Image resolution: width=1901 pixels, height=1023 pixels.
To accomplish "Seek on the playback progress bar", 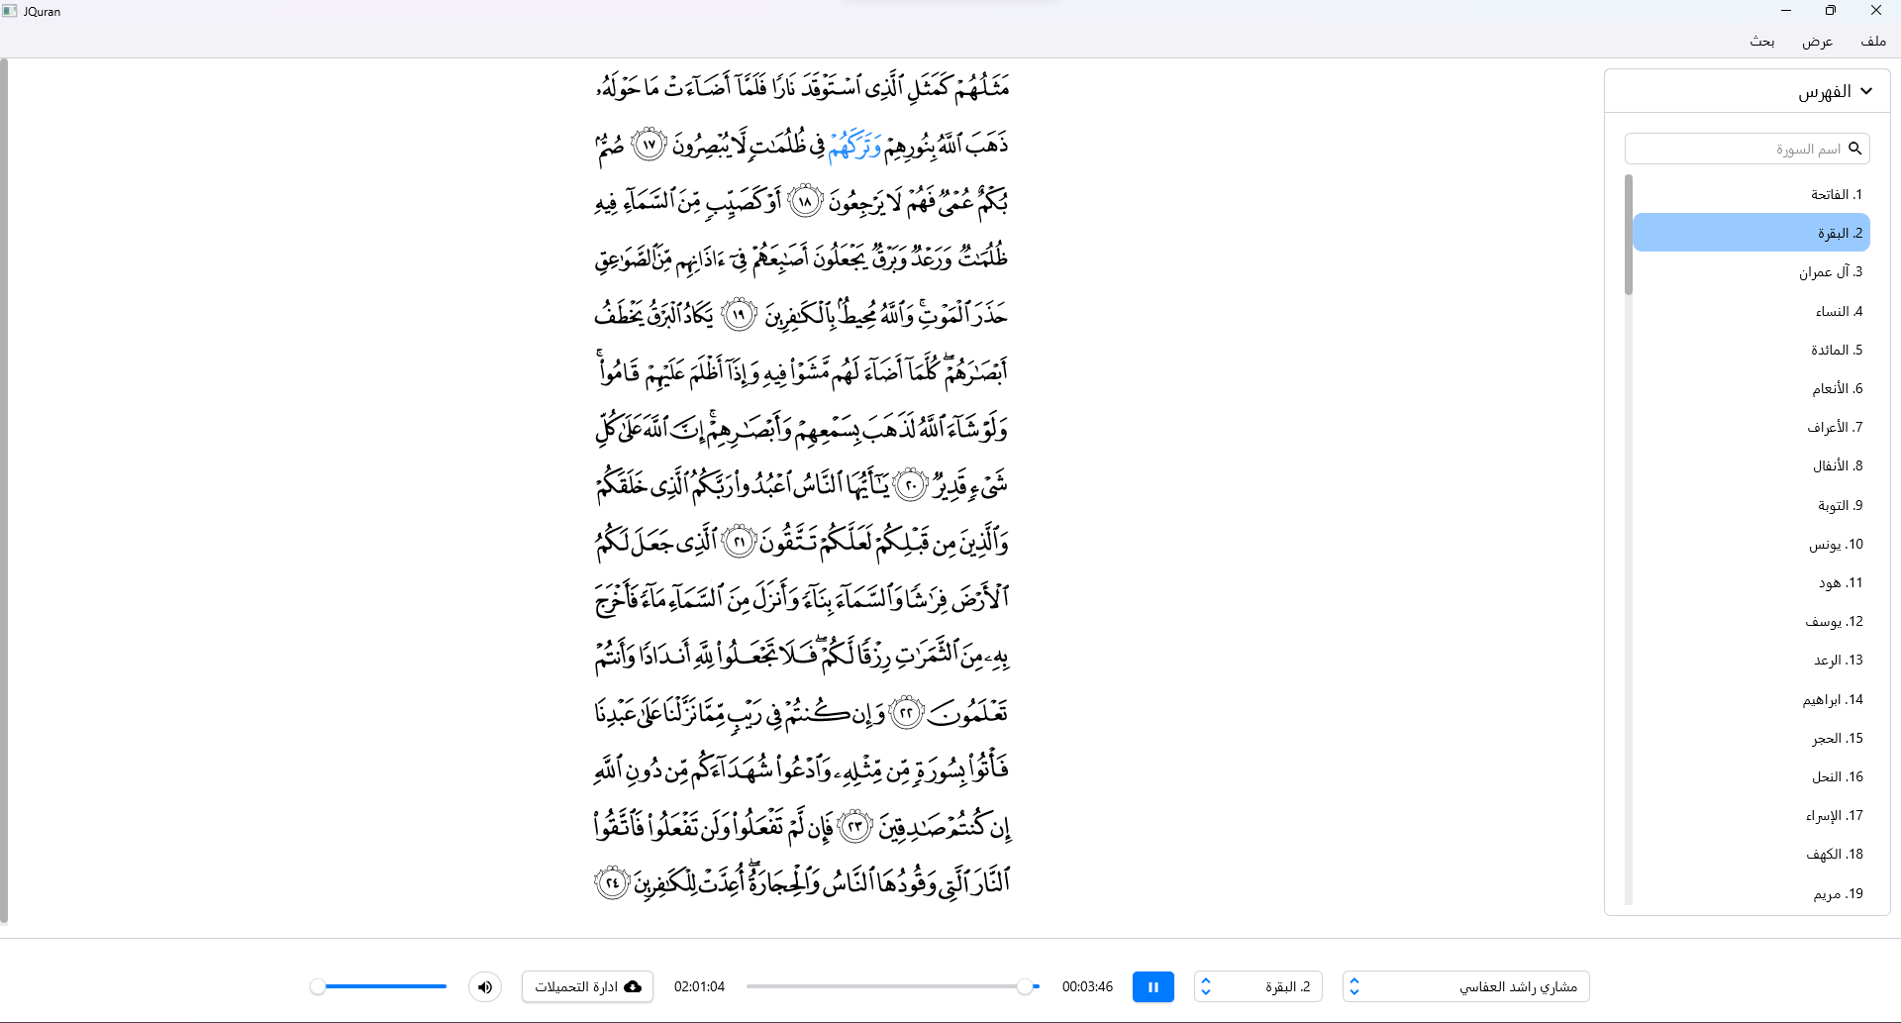I will click(893, 986).
